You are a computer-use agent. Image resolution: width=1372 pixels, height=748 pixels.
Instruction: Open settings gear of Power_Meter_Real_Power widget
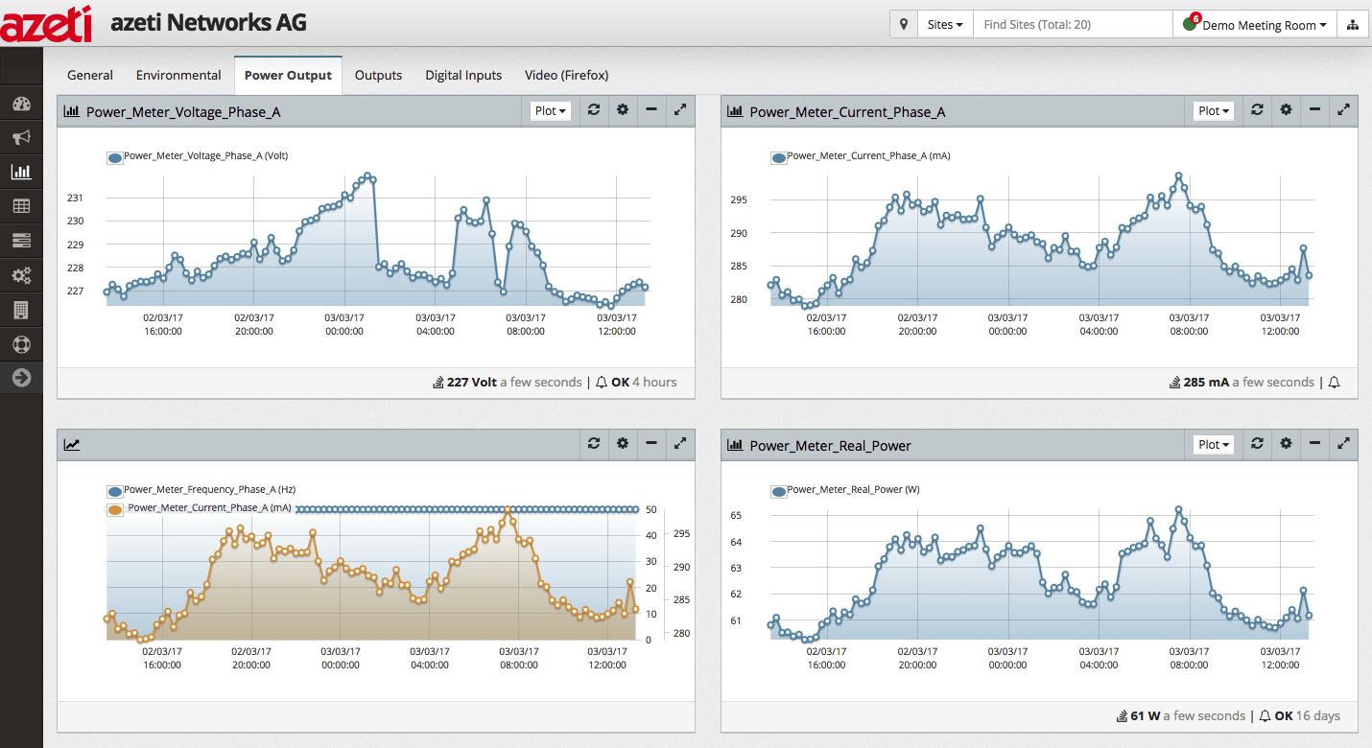click(x=1286, y=443)
